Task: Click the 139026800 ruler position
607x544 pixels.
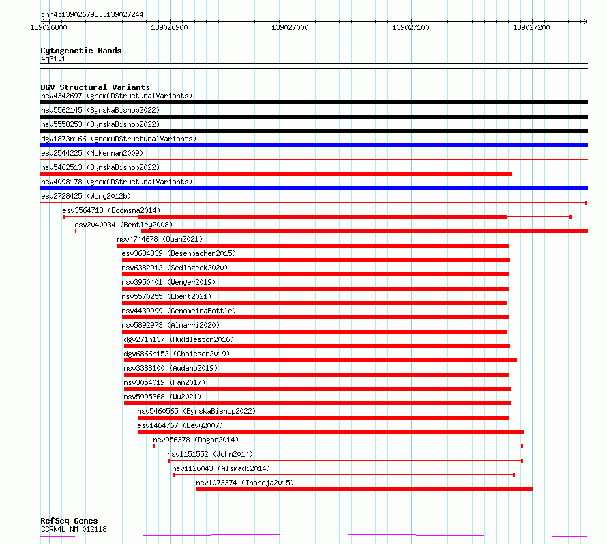Action: [49, 27]
